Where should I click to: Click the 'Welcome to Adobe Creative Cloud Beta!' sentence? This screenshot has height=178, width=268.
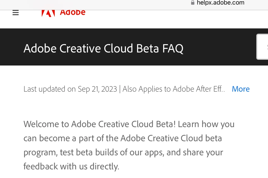[100, 124]
